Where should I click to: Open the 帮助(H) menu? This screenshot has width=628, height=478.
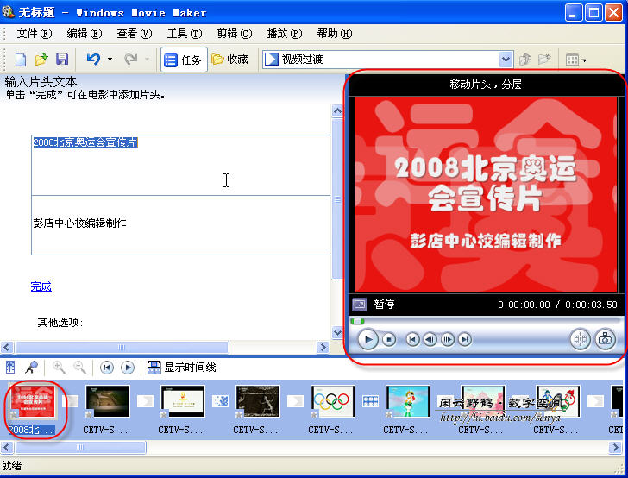pos(335,34)
